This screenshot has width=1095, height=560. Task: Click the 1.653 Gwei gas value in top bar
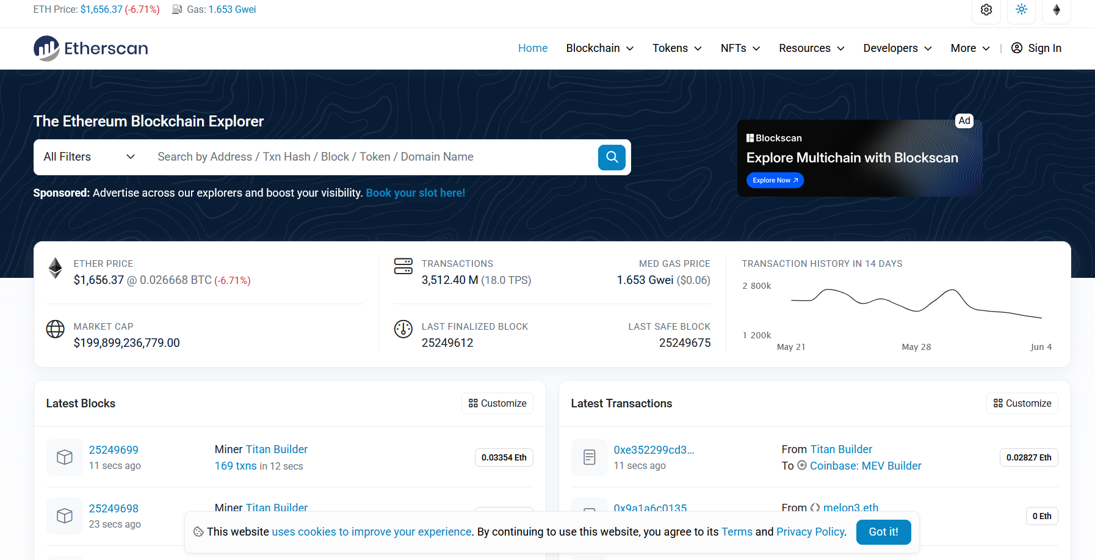click(x=232, y=10)
